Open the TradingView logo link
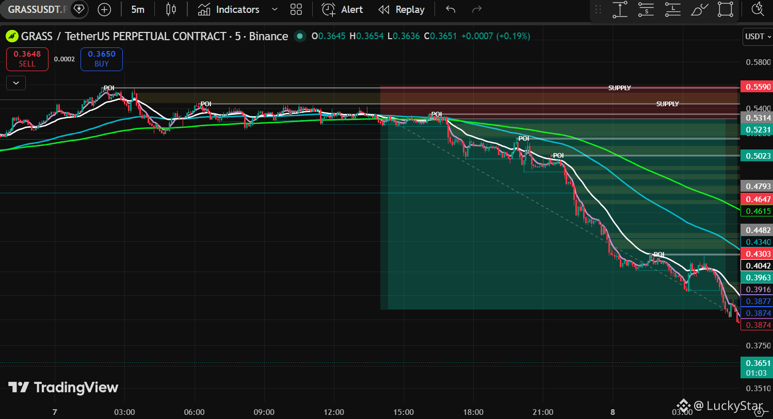773x419 pixels. pos(63,388)
